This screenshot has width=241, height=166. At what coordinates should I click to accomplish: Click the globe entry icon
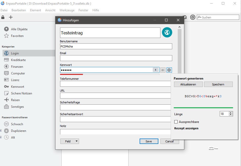coord(167,33)
